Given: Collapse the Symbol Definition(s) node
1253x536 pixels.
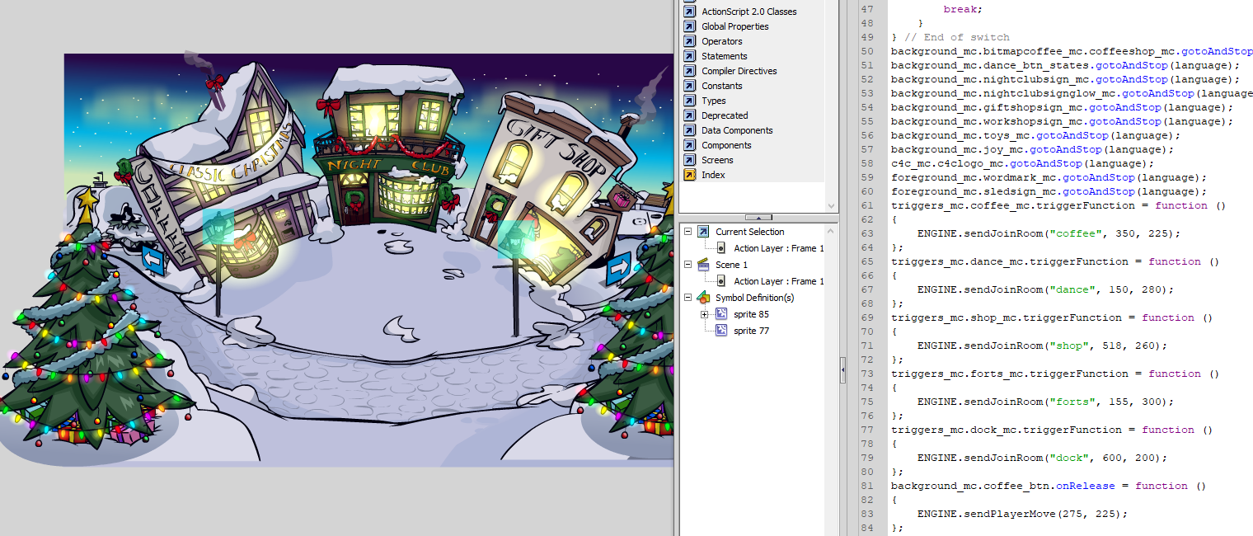Looking at the screenshot, I should pyautogui.click(x=688, y=298).
